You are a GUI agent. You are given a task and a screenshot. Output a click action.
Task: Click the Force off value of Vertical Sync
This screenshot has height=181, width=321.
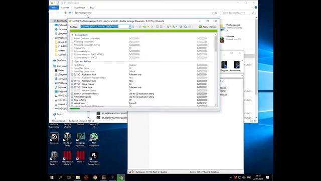point(132,103)
